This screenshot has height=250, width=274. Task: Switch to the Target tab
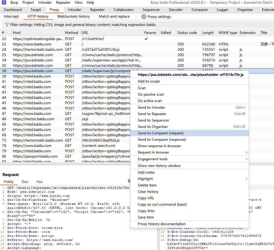coord(36,10)
